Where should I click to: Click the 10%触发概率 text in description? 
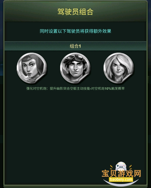[x=115, y=88]
